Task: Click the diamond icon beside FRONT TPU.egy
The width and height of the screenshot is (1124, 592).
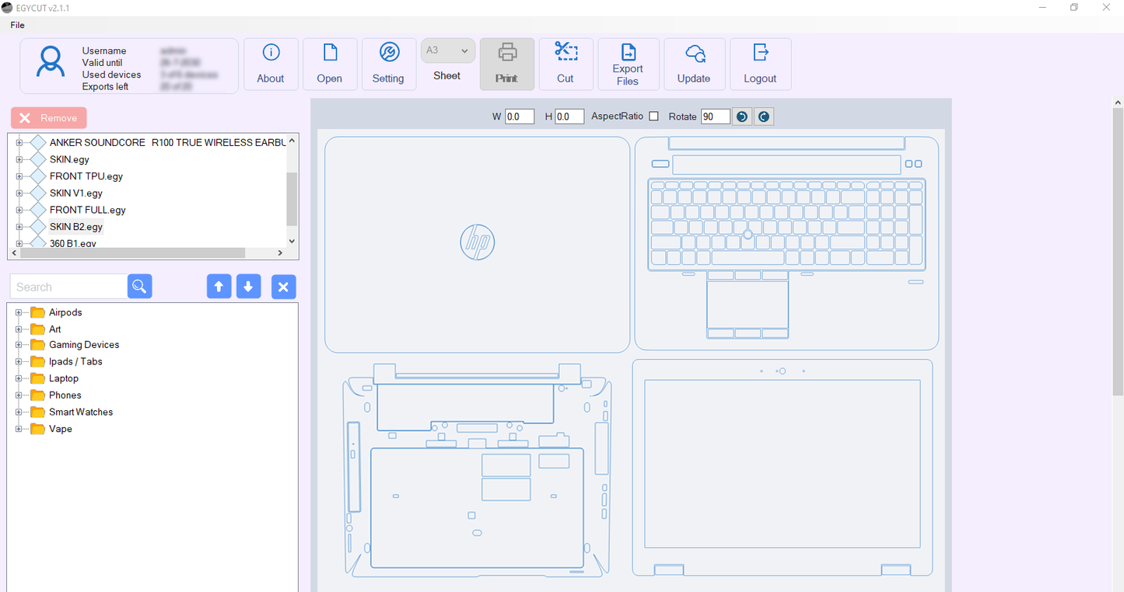Action: point(38,176)
